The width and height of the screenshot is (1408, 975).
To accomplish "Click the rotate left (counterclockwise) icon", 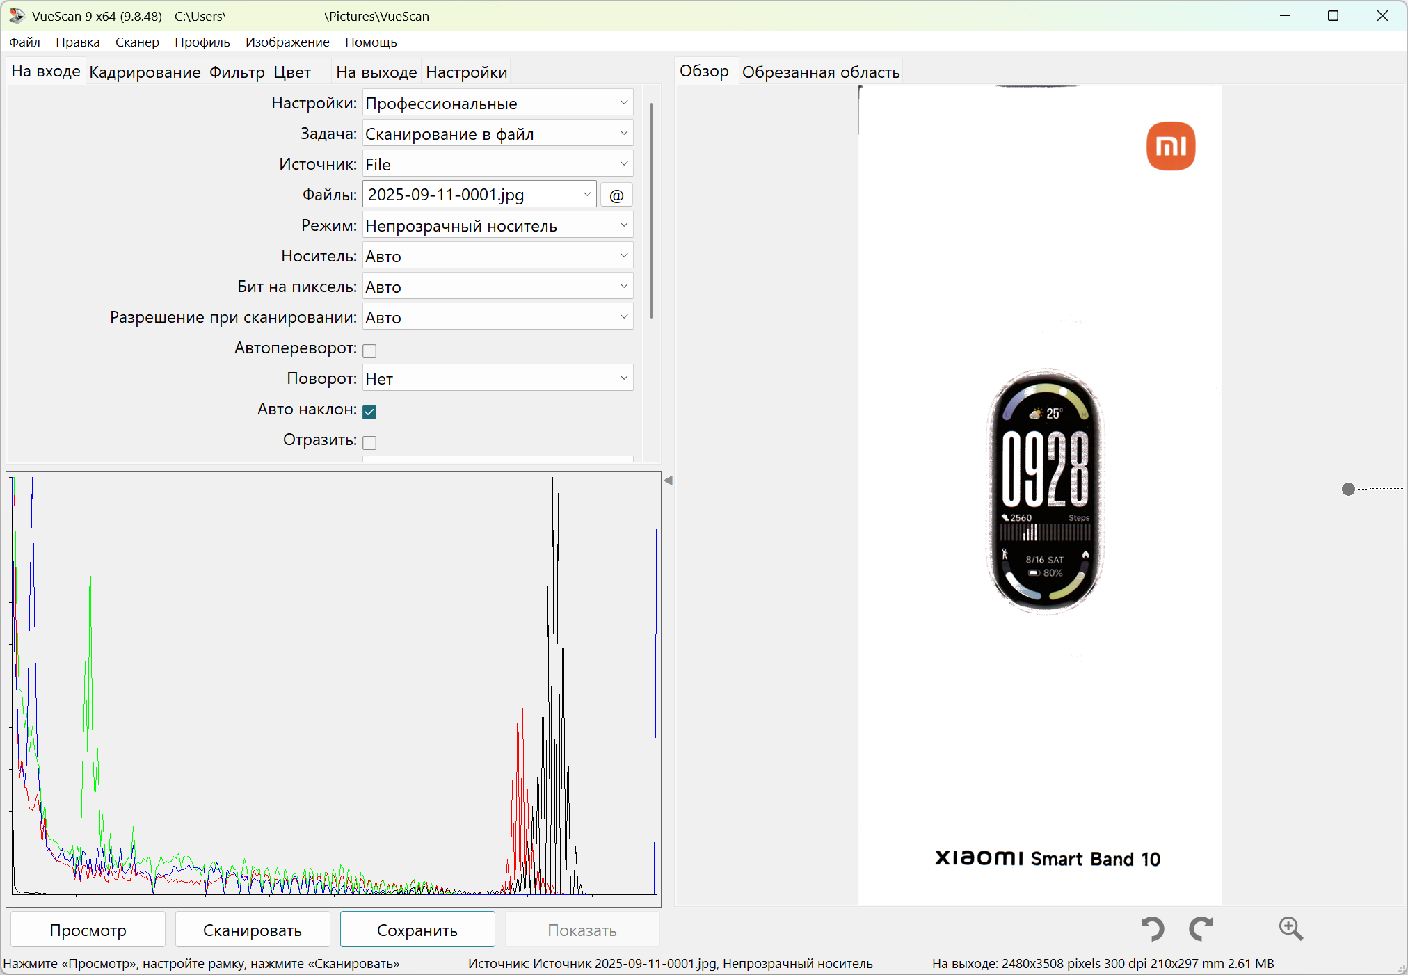I will [1152, 928].
